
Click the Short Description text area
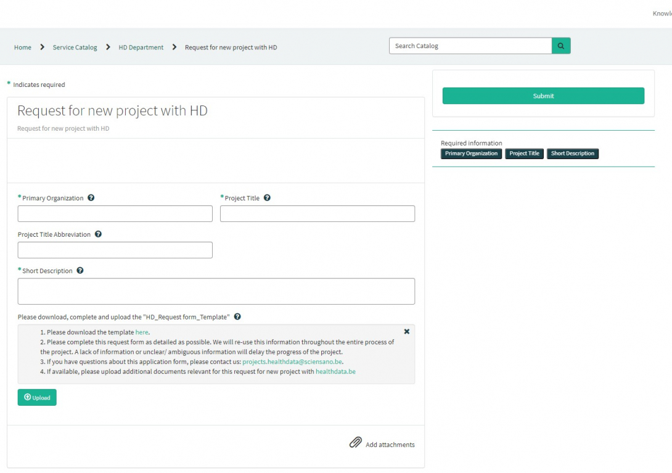tap(216, 291)
